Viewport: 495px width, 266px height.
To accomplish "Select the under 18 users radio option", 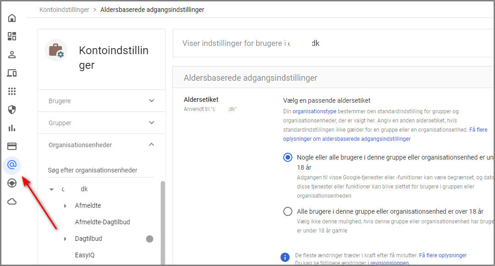I will click(x=287, y=157).
